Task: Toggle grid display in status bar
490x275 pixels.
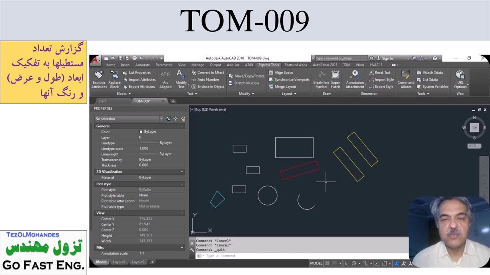Action: 327,263
